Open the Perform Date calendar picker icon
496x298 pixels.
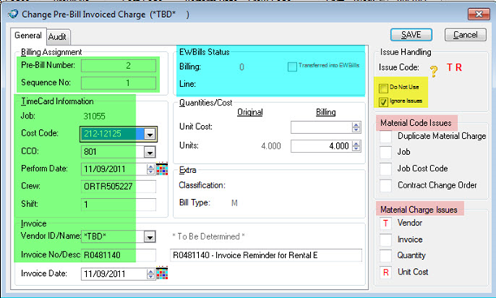click(x=162, y=169)
